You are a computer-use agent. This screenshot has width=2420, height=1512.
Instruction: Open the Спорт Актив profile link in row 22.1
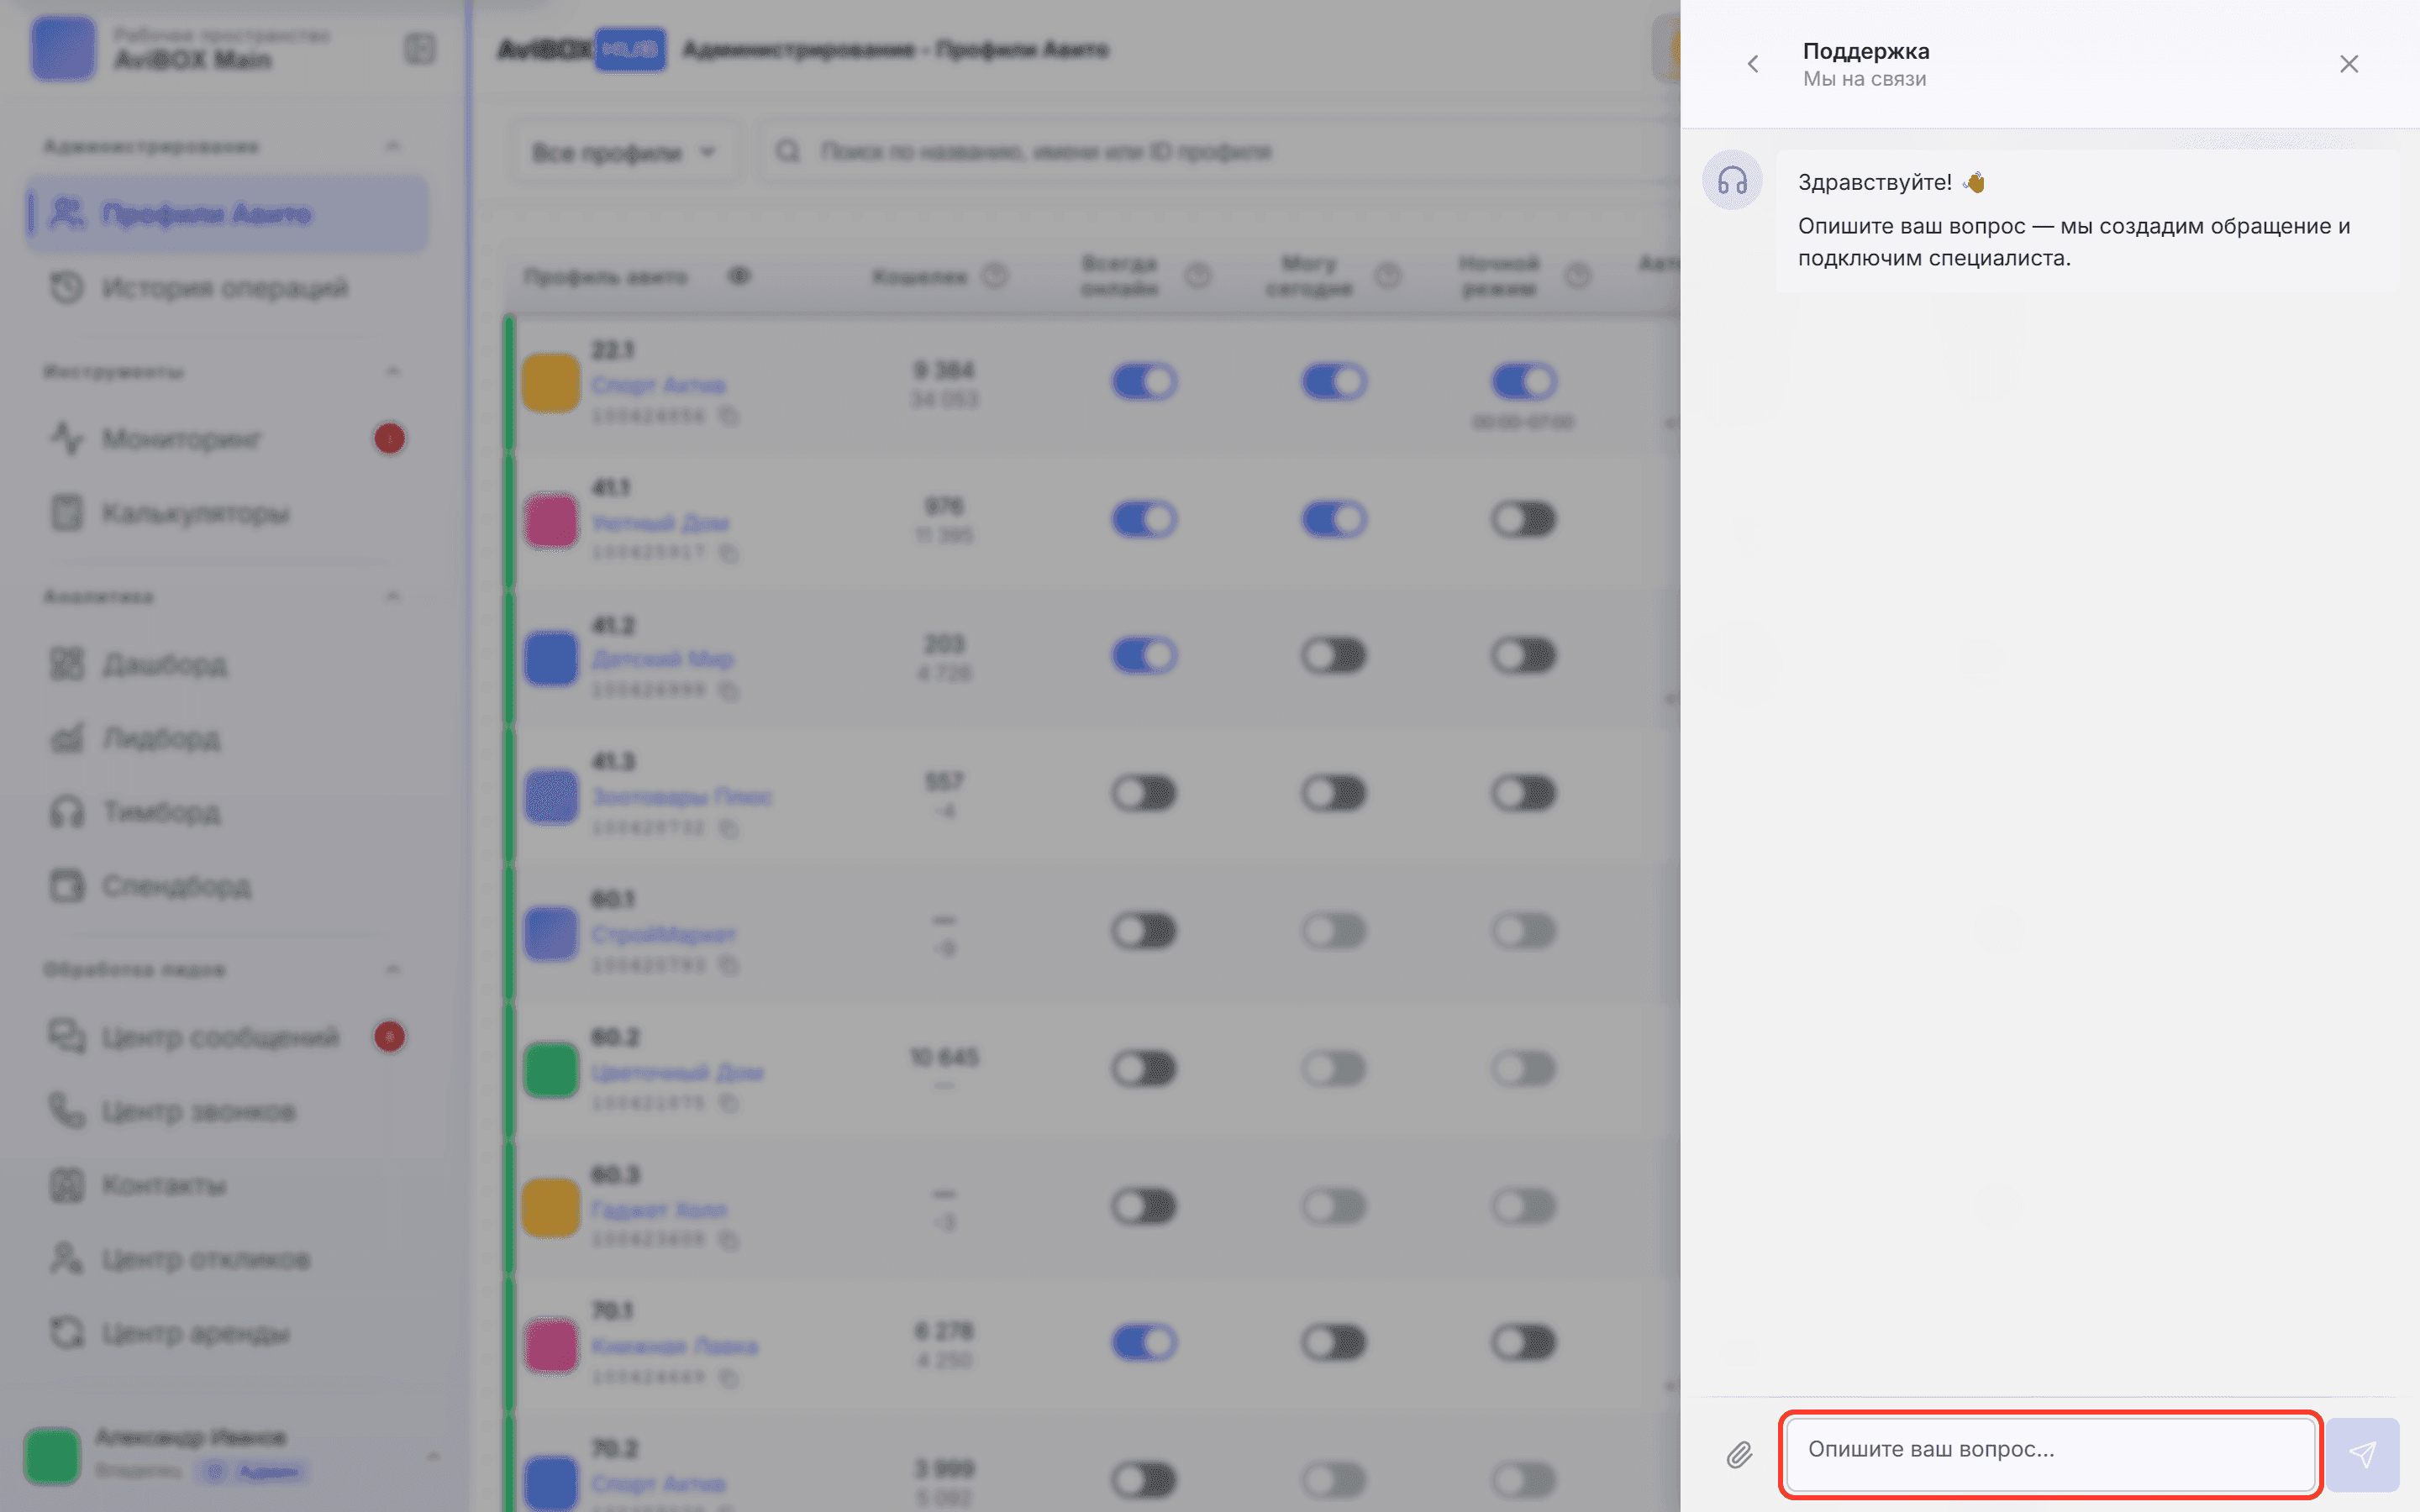(x=658, y=385)
